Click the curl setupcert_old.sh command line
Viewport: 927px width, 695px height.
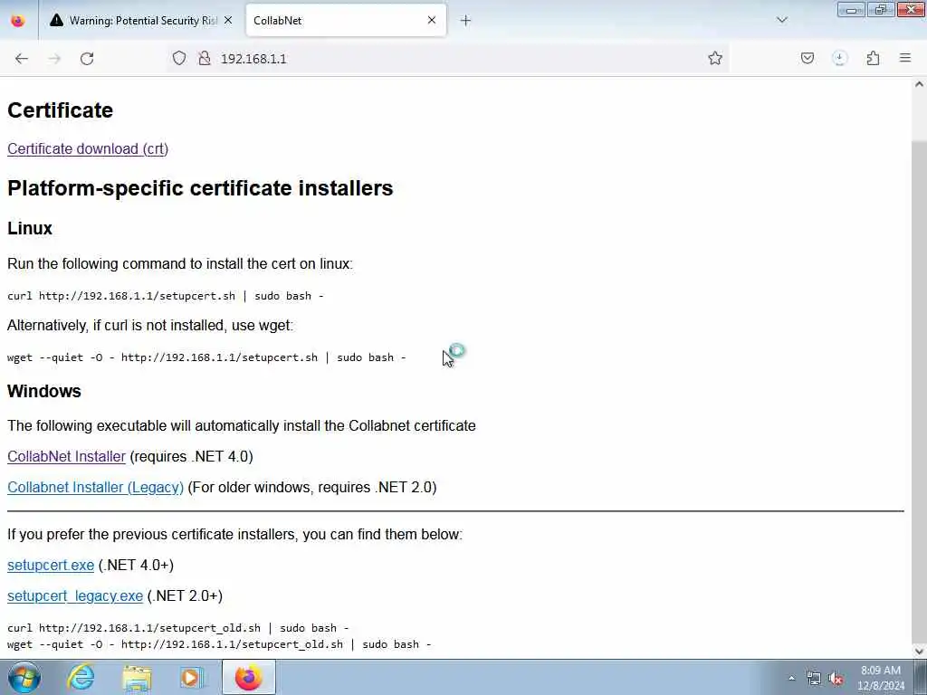[x=178, y=628]
